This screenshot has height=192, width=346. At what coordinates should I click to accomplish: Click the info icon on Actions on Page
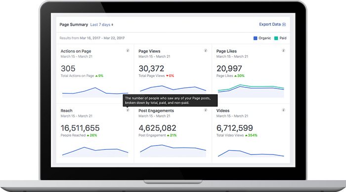click(x=128, y=50)
